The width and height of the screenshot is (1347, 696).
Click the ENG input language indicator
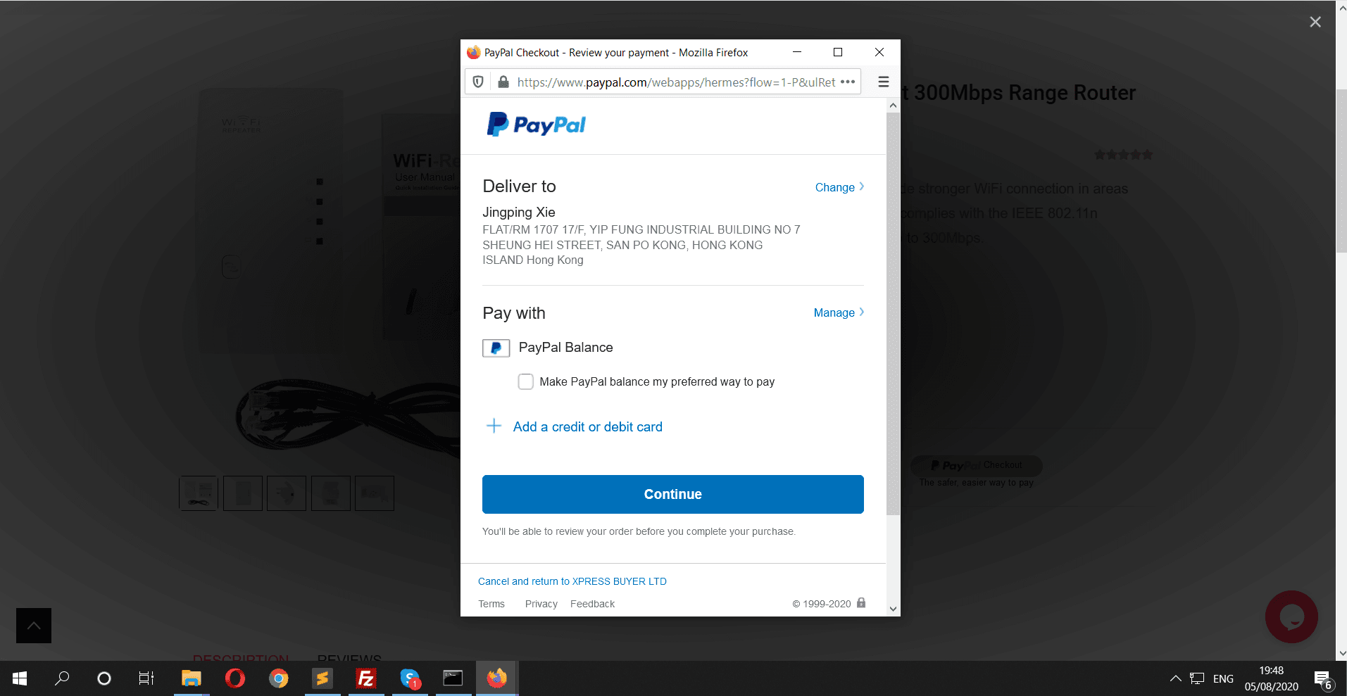click(x=1223, y=679)
